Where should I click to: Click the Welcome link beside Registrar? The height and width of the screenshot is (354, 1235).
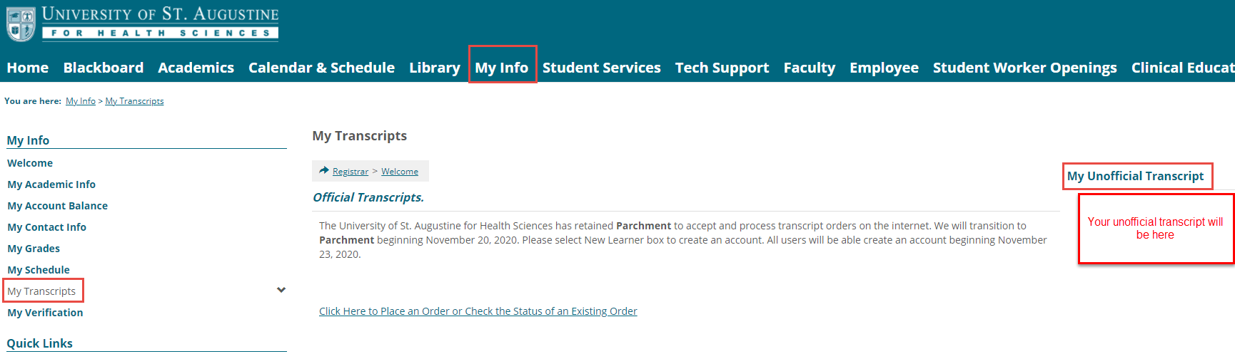tap(400, 172)
